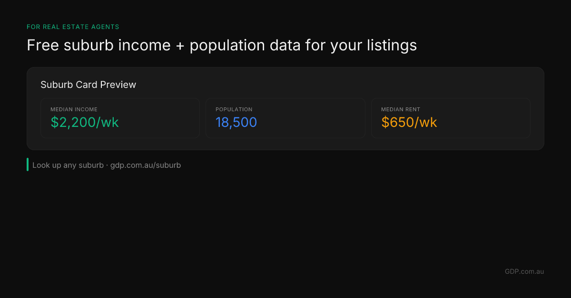This screenshot has height=298, width=571.
Task: Select the $2,200/wk income value
Action: [85, 122]
